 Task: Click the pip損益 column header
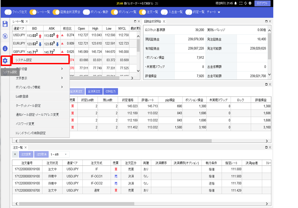coord(170,100)
